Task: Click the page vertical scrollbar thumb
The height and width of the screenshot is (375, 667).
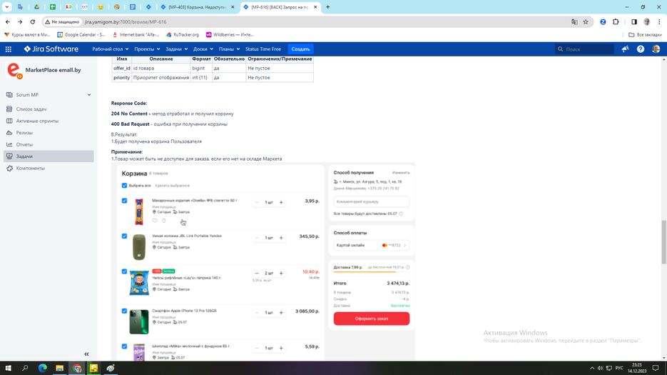Action: (x=664, y=241)
